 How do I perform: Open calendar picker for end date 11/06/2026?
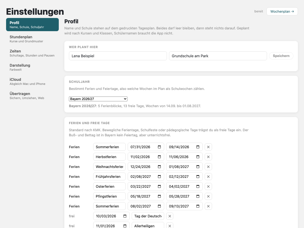click(x=198, y=157)
